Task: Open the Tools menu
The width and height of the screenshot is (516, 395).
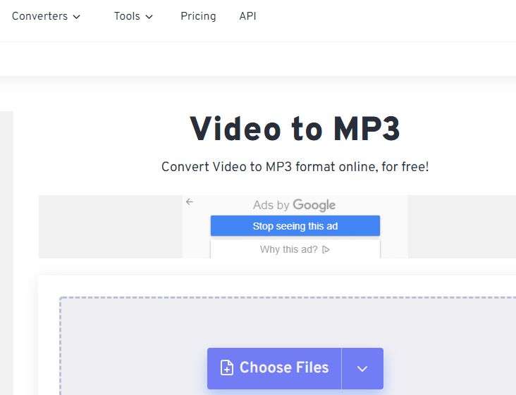Action: [x=127, y=15]
